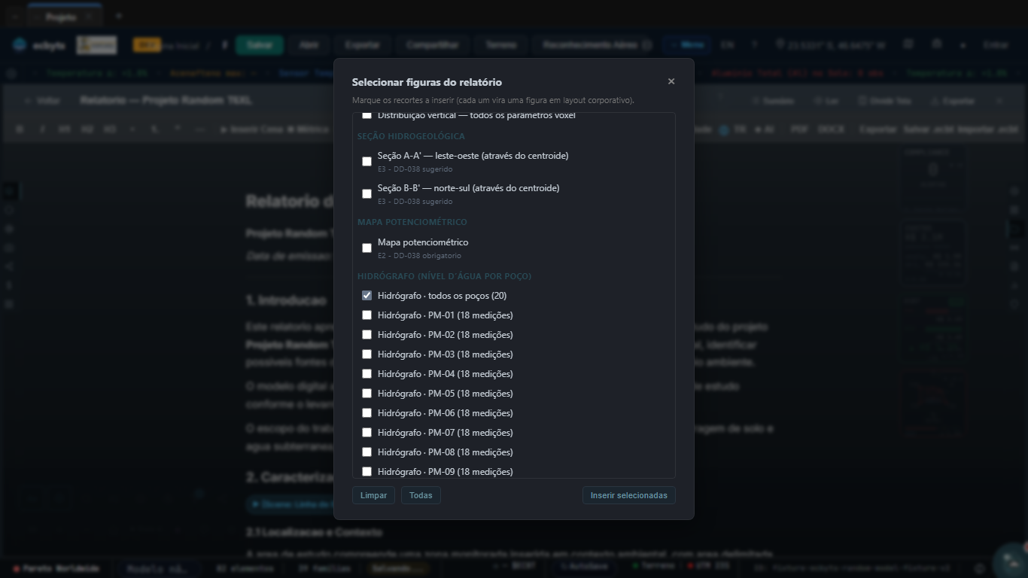
Task: Open a new browser tab with plus
Action: (119, 16)
